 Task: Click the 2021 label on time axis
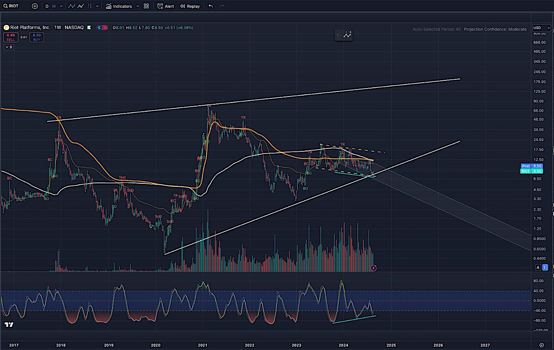coord(203,345)
